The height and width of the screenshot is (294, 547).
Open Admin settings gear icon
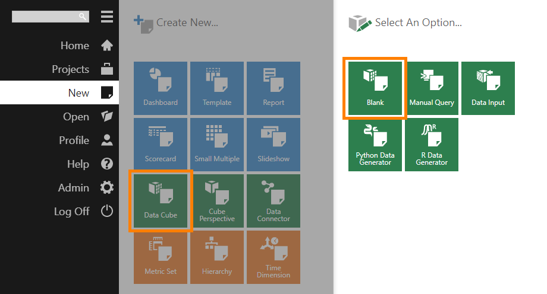pos(107,188)
